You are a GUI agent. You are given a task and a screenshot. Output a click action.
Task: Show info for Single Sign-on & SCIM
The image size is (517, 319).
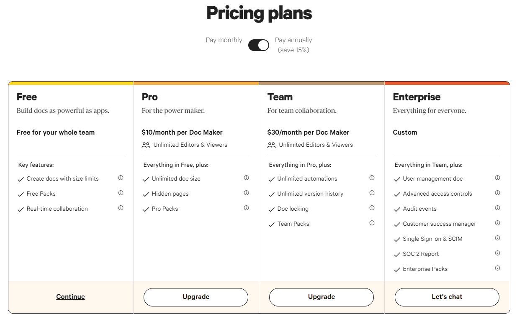click(x=497, y=238)
